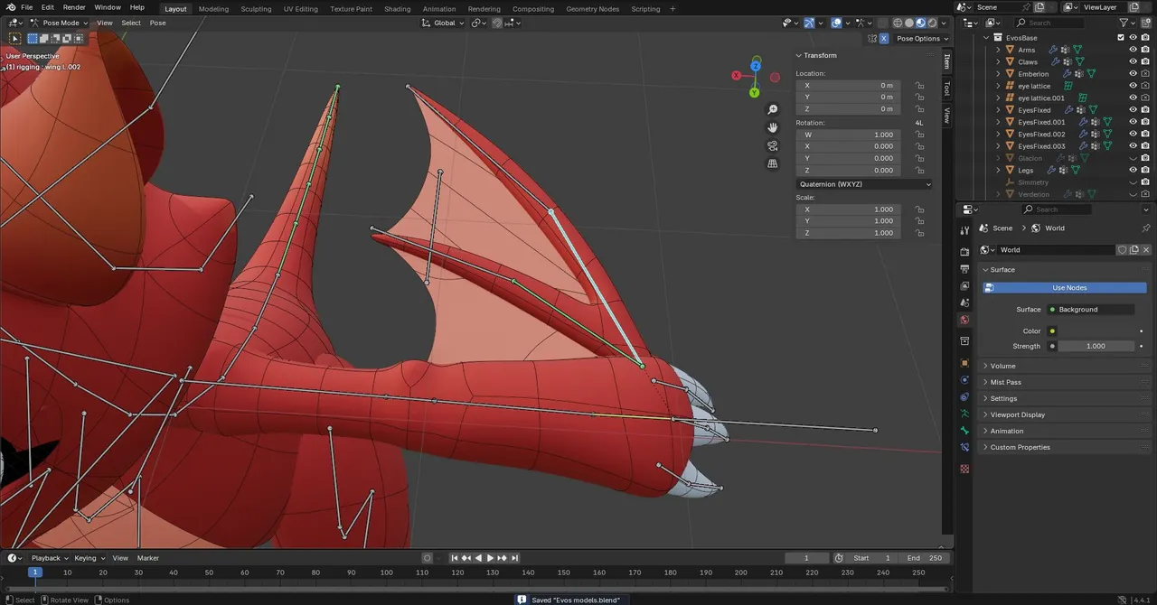Open the Tool properties tab icon
Image resolution: width=1157 pixels, height=605 pixels.
click(x=964, y=229)
